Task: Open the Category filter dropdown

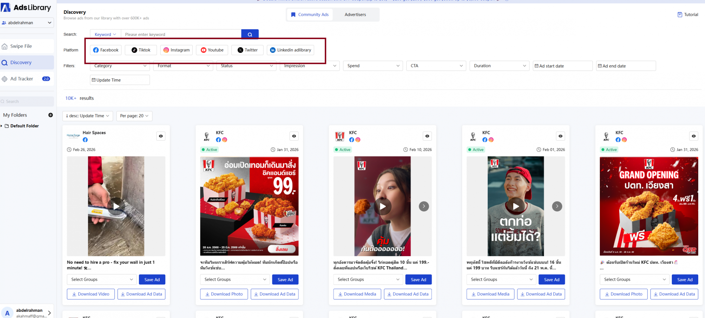Action: (x=120, y=66)
